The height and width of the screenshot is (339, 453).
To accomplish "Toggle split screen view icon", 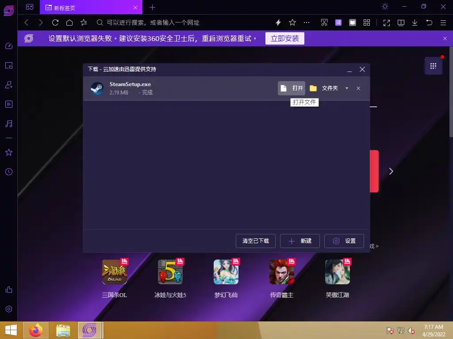I will (401, 23).
